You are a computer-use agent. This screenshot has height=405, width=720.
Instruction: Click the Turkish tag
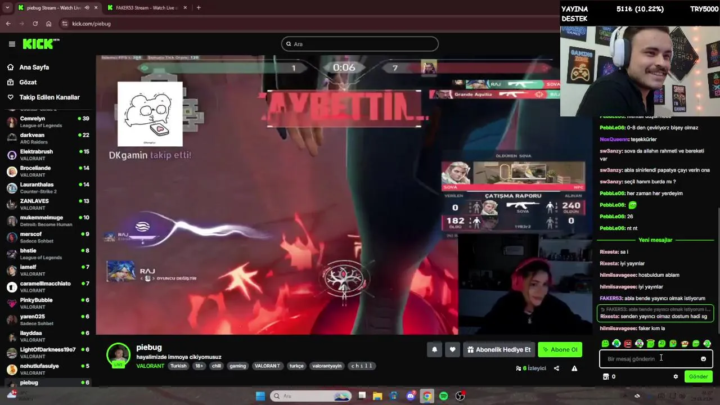click(178, 366)
